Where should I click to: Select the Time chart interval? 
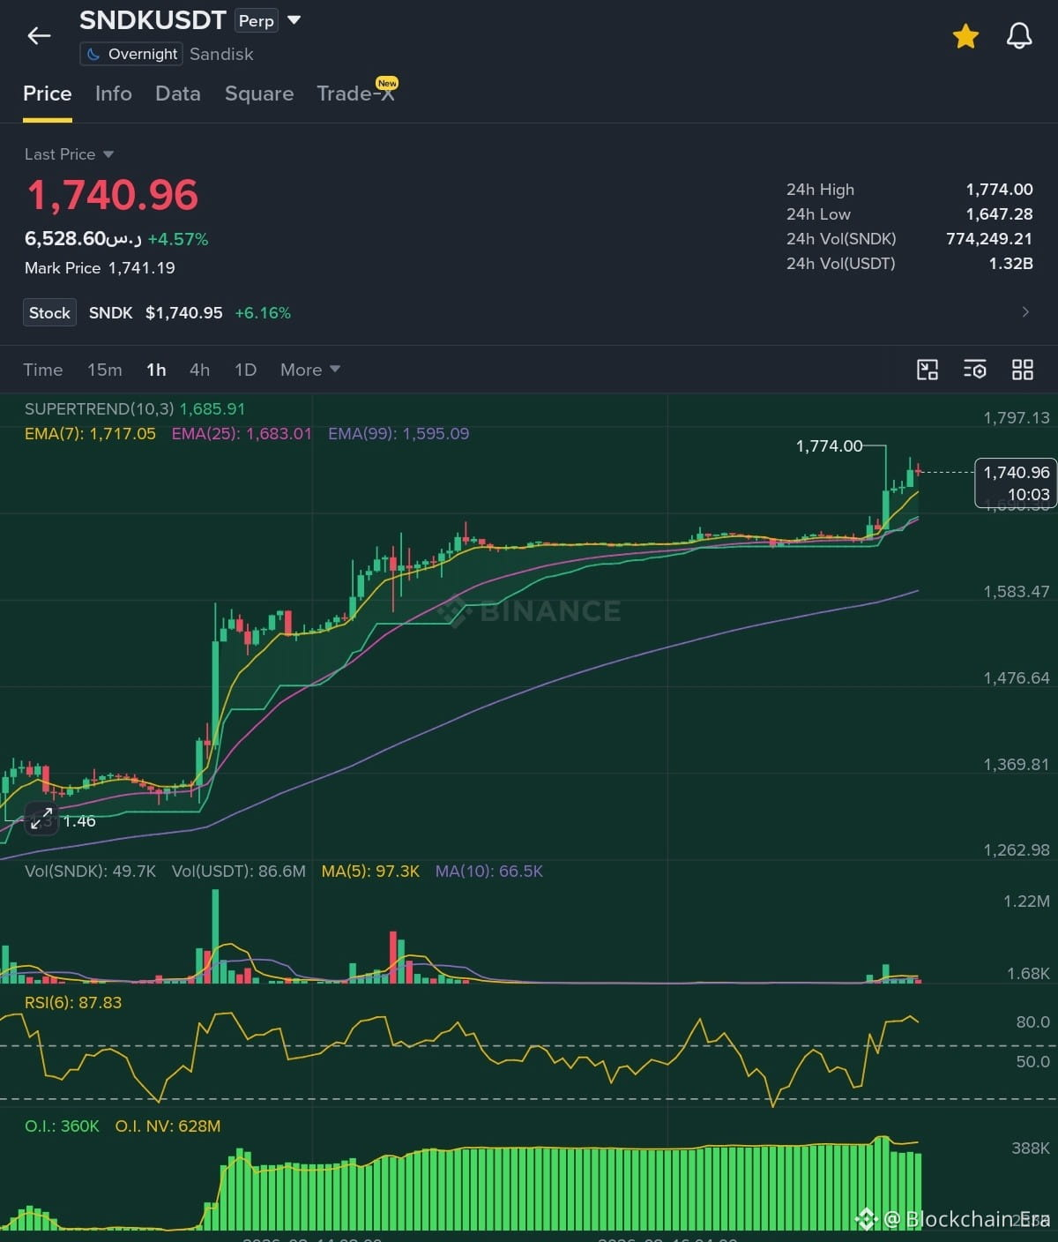point(43,370)
